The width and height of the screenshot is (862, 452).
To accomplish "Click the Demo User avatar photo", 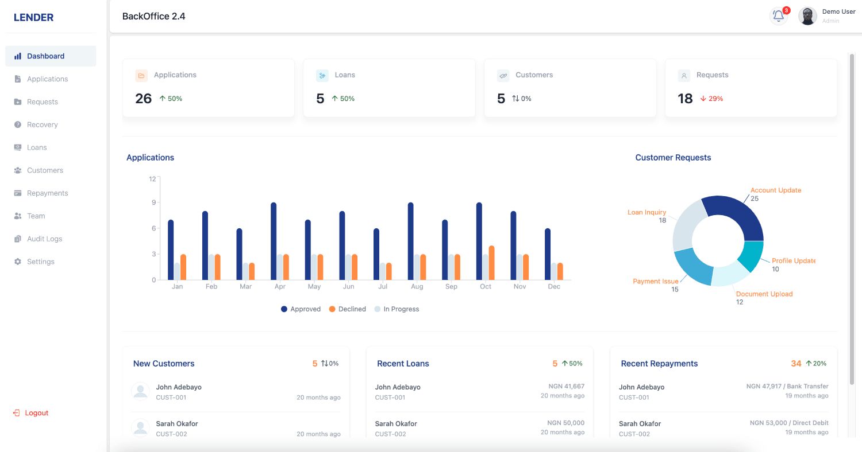I will tap(807, 16).
